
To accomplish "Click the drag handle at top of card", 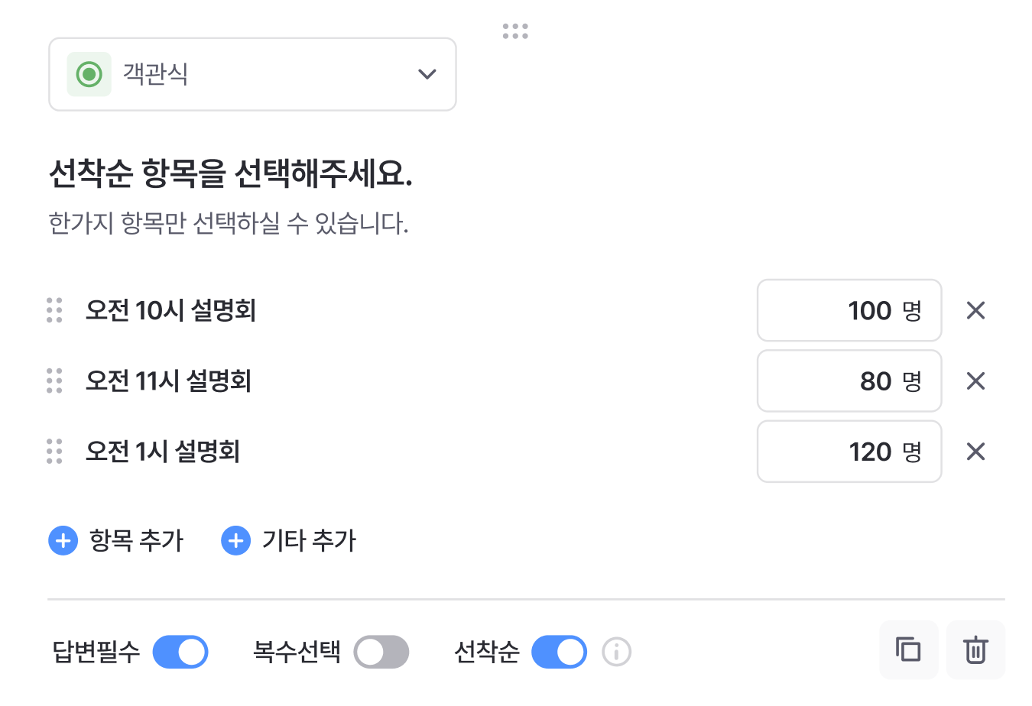I will (515, 31).
